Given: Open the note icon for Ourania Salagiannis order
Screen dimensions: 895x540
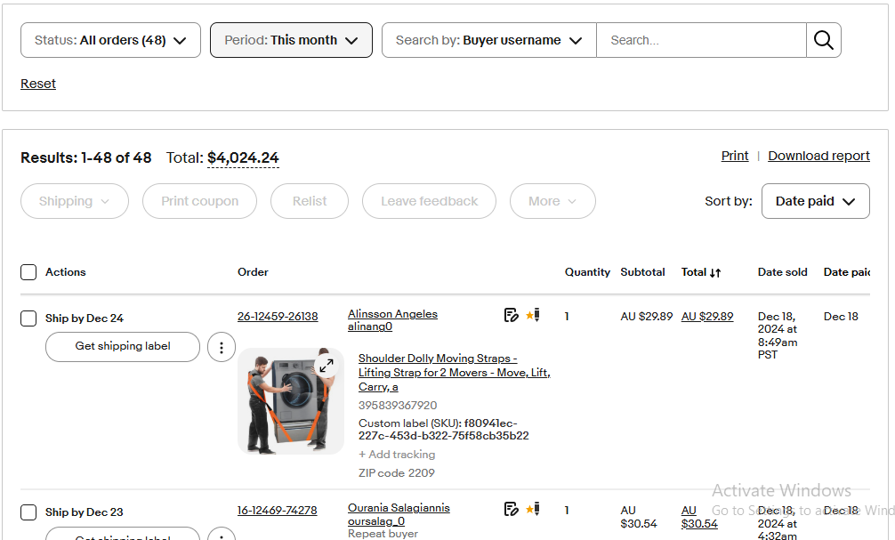Looking at the screenshot, I should [x=511, y=509].
